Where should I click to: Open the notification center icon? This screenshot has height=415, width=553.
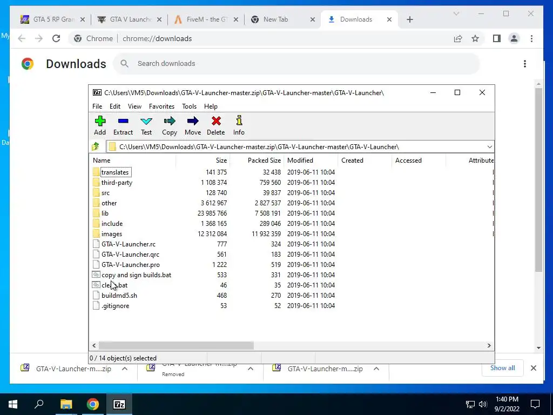click(x=535, y=404)
